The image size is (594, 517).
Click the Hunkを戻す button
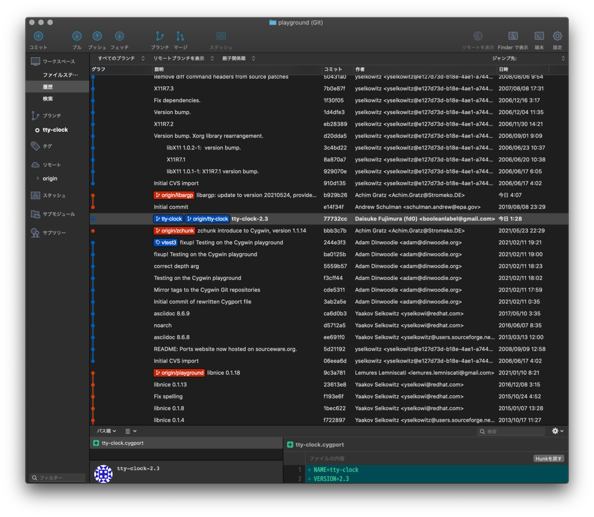pos(548,459)
